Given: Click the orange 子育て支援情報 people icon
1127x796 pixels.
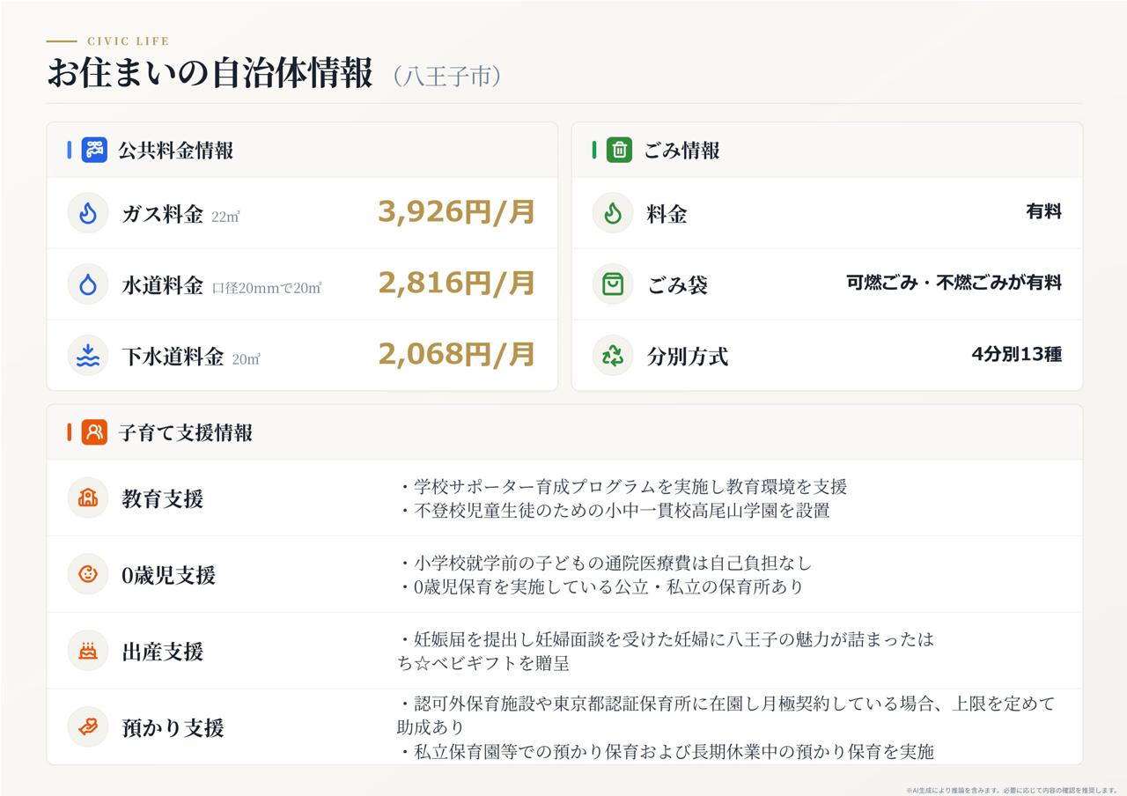Looking at the screenshot, I should (x=94, y=432).
